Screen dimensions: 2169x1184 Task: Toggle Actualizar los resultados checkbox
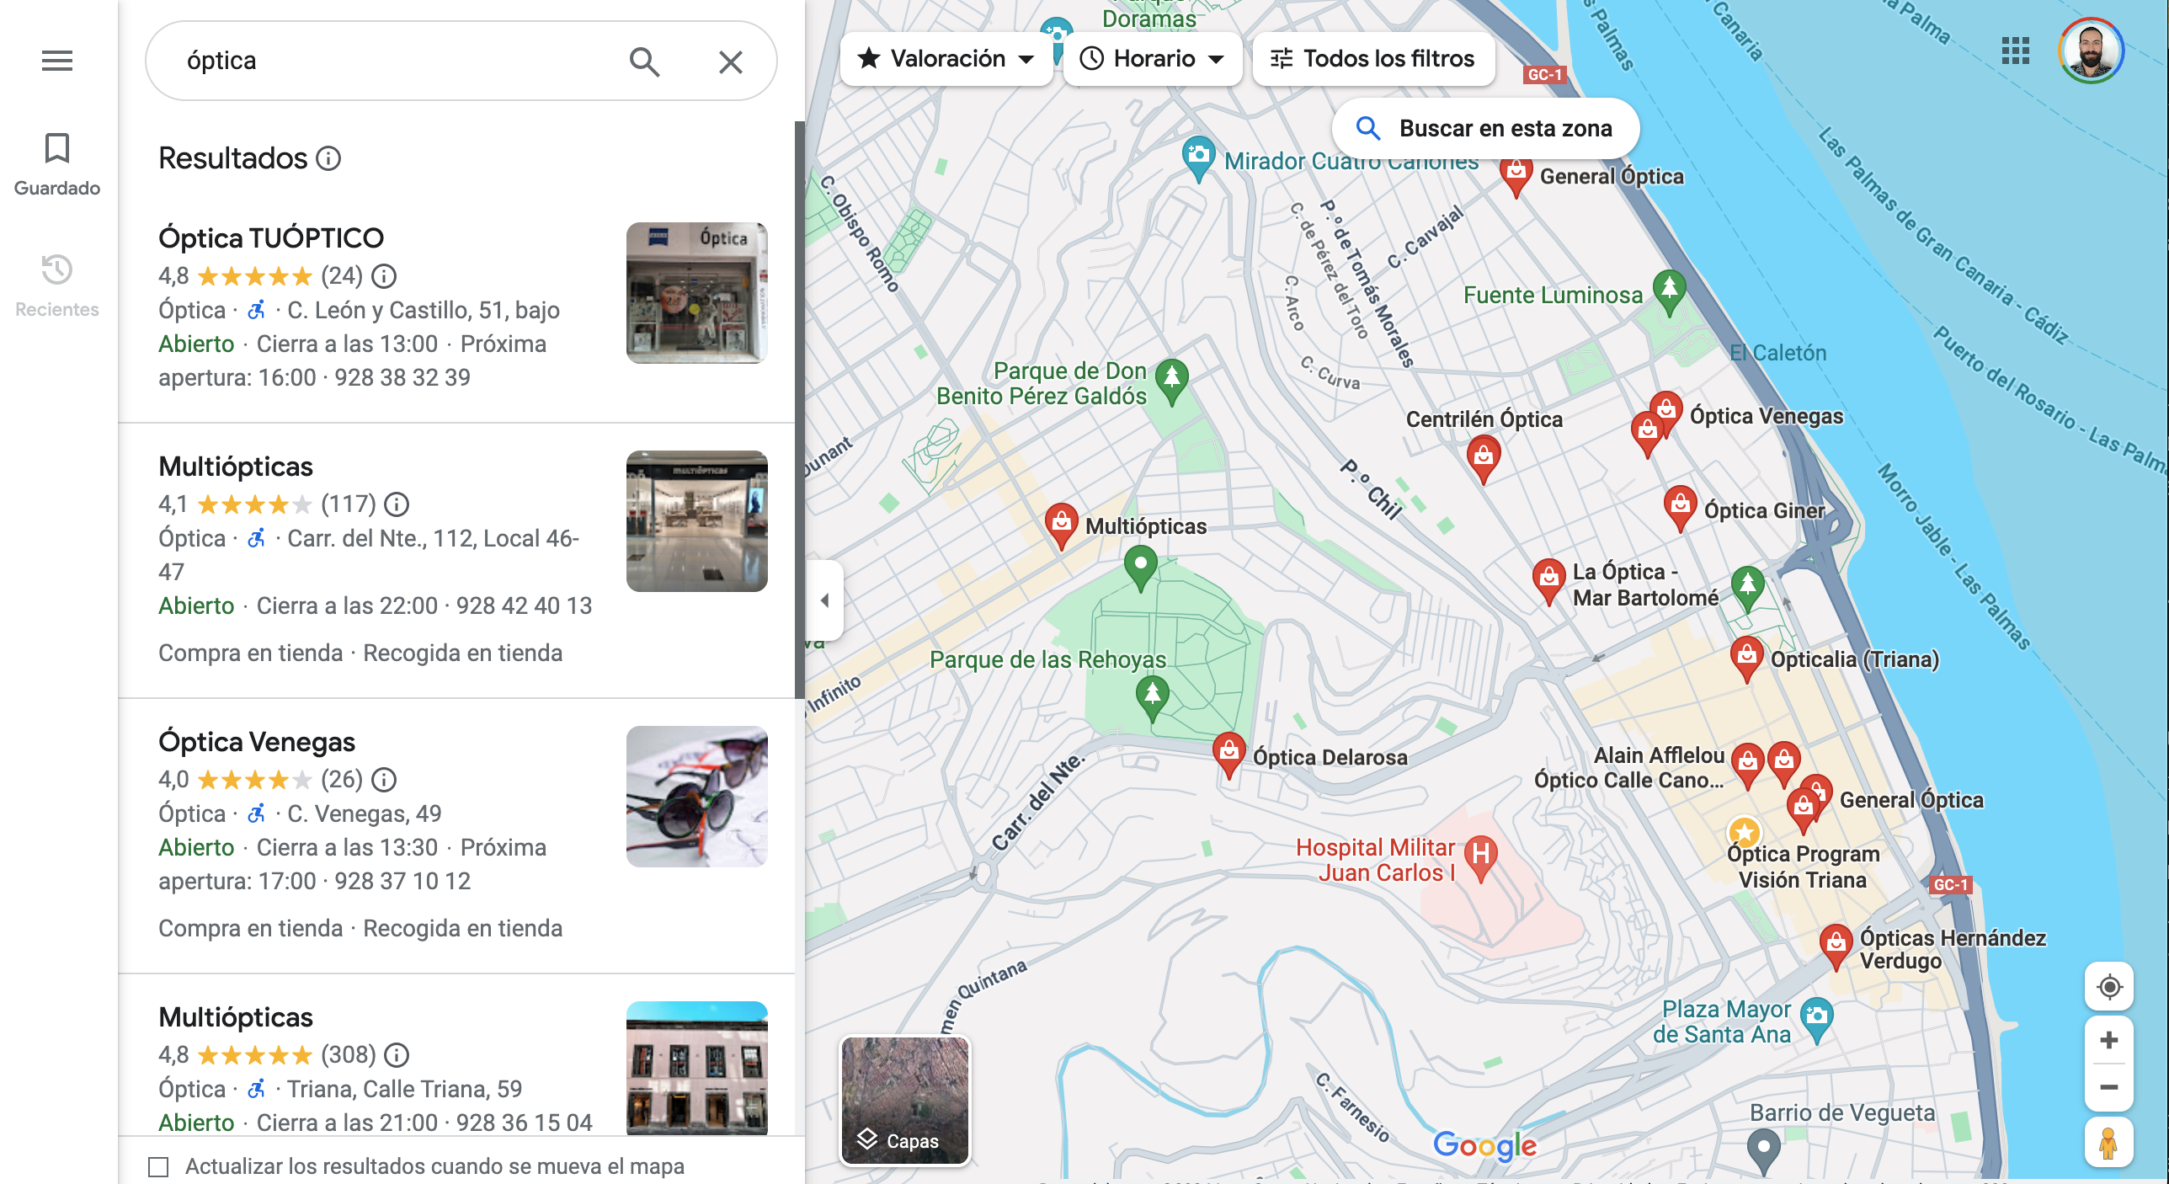pos(158,1167)
